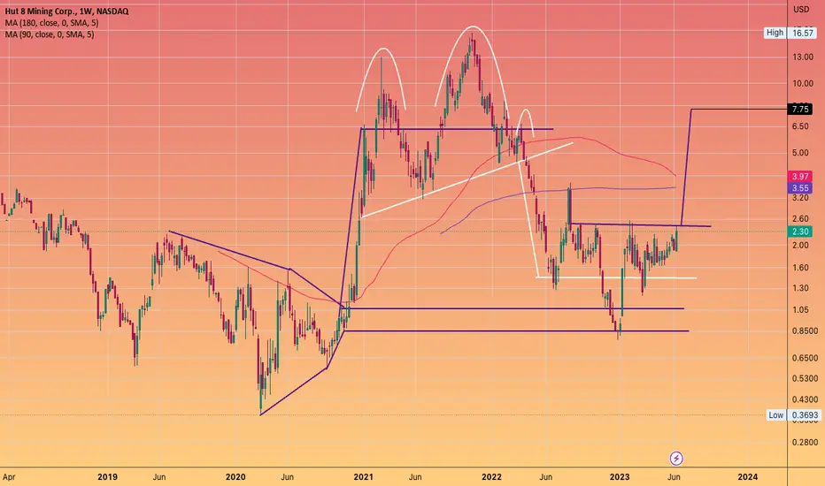Screen dimensions: 825x486
Task: Open the USD currency label
Action: (801, 10)
